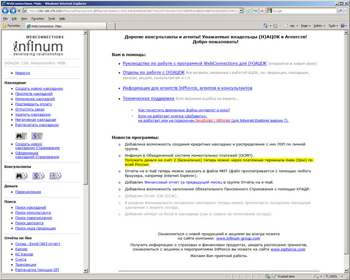Click Отделы по работе с (Н)АЦОК link
The image size is (350, 280).
tap(153, 72)
